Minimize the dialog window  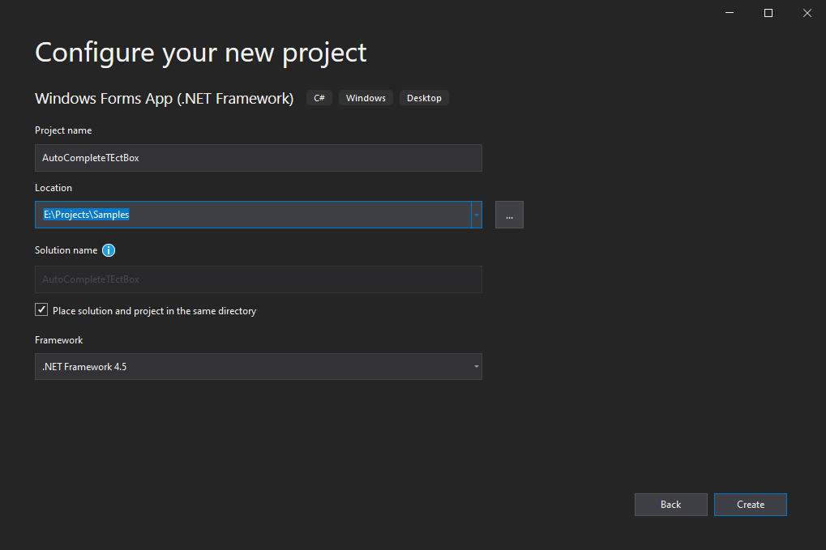(730, 13)
